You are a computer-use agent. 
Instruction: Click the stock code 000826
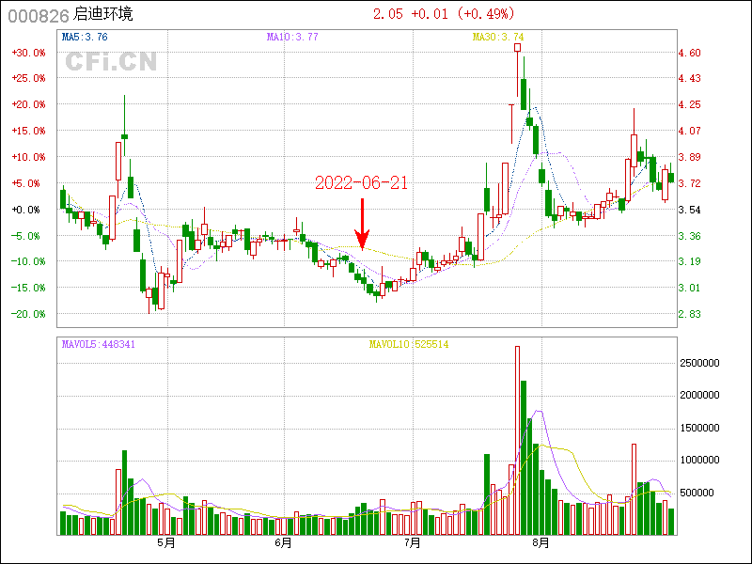[39, 16]
